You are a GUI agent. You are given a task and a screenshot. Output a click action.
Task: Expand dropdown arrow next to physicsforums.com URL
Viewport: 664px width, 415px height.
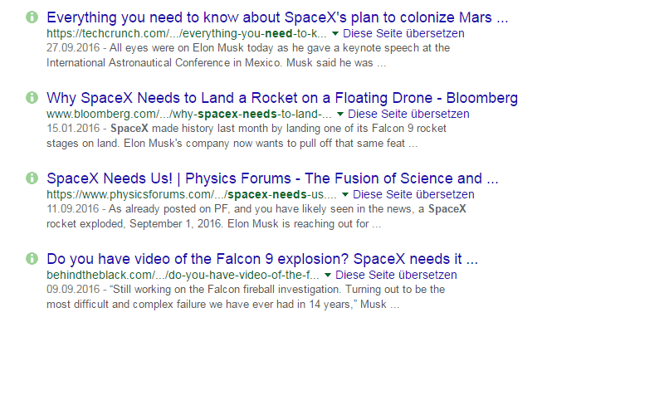[345, 194]
